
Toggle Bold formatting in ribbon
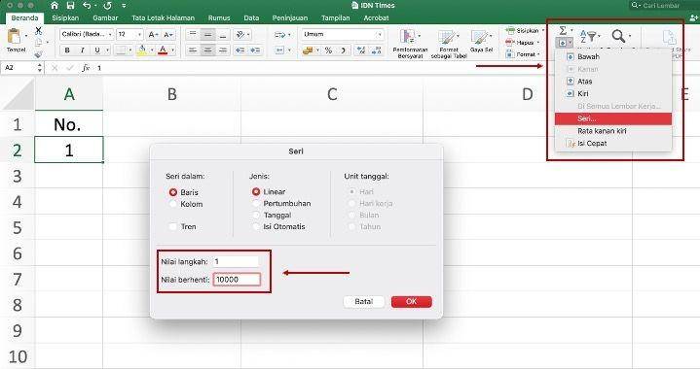click(x=67, y=50)
